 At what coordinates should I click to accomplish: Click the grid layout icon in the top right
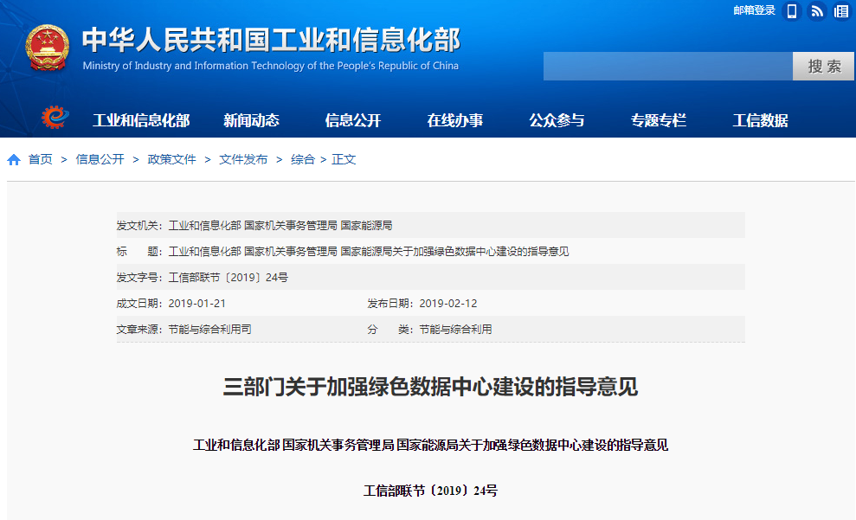841,11
